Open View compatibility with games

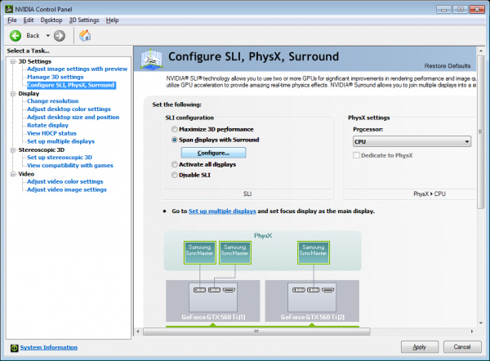click(70, 166)
